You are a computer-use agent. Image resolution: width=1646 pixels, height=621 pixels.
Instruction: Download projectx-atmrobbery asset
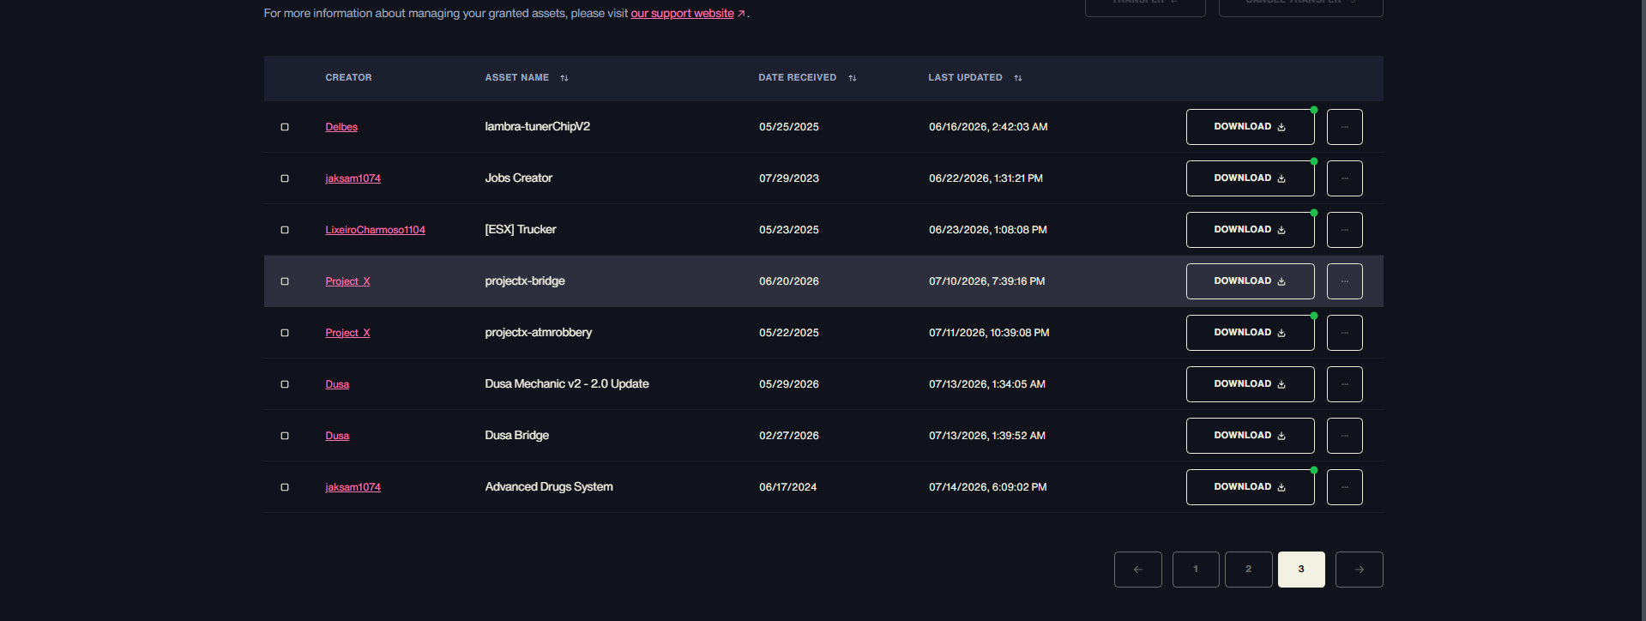click(1251, 333)
